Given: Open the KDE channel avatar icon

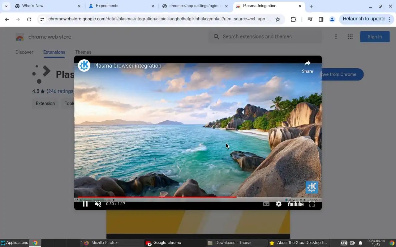Looking at the screenshot, I should tap(84, 65).
